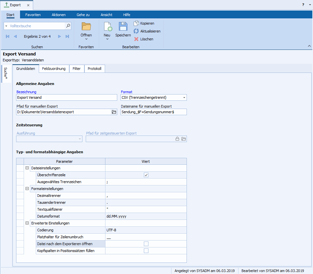Check Kopfspalten in Positionssätzen füllen
The width and height of the screenshot is (313, 274).
[x=146, y=251]
